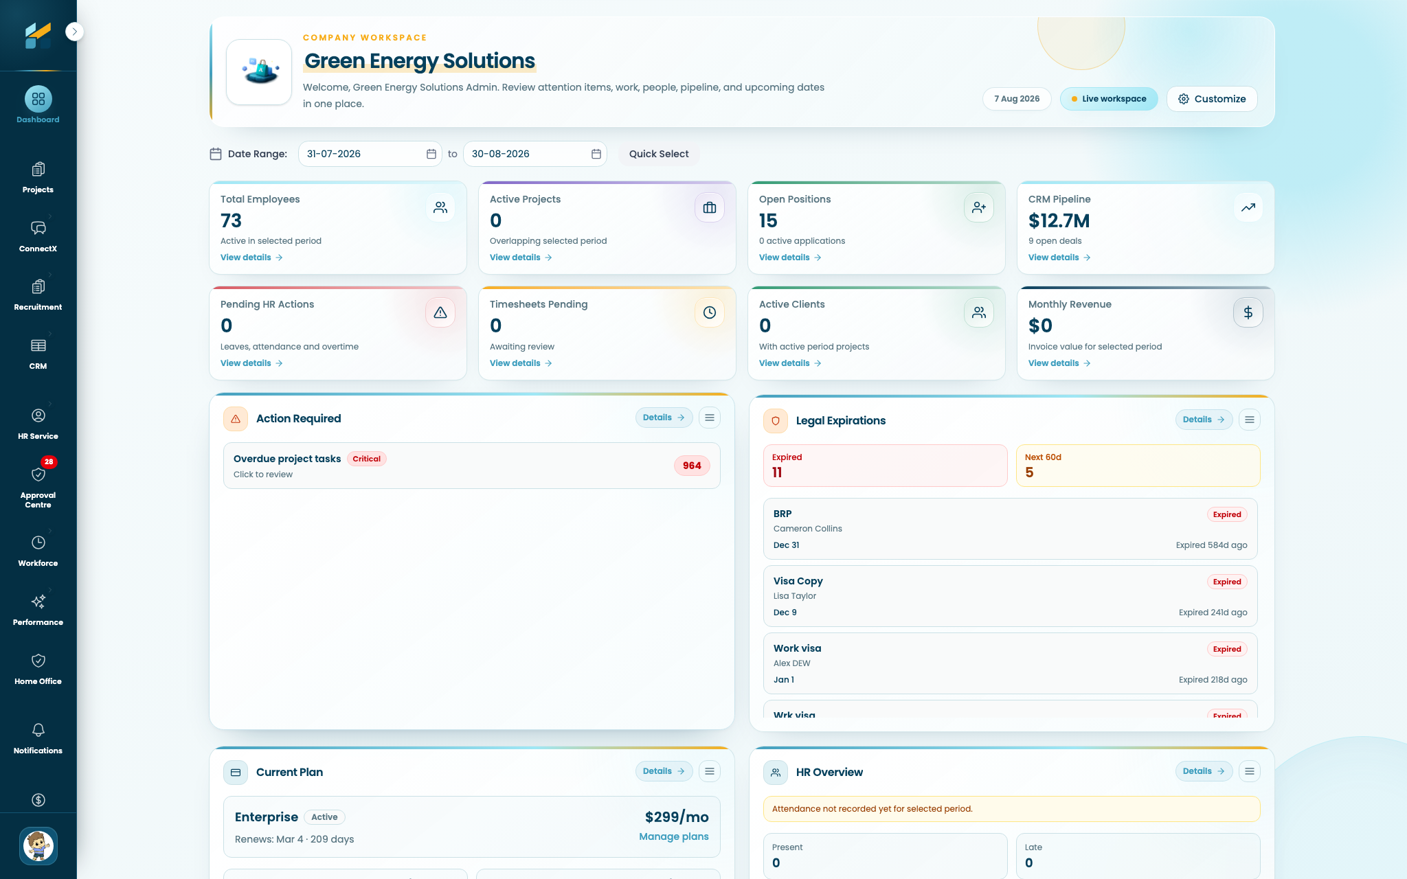Screen dimensions: 1407x879
Task: Click the start date field 31-07-2026
Action: 370,154
